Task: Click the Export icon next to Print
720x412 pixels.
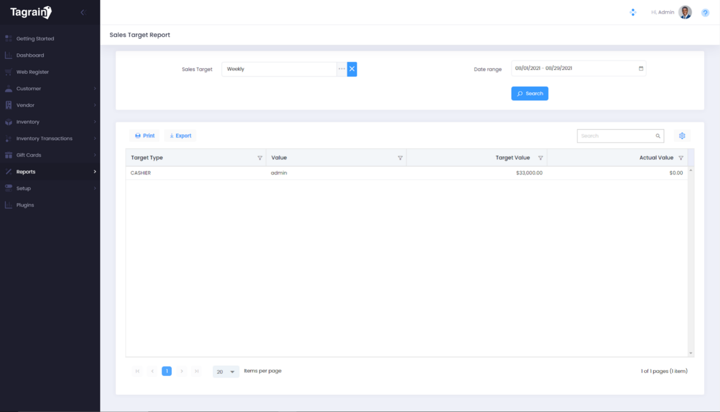Action: tap(173, 135)
